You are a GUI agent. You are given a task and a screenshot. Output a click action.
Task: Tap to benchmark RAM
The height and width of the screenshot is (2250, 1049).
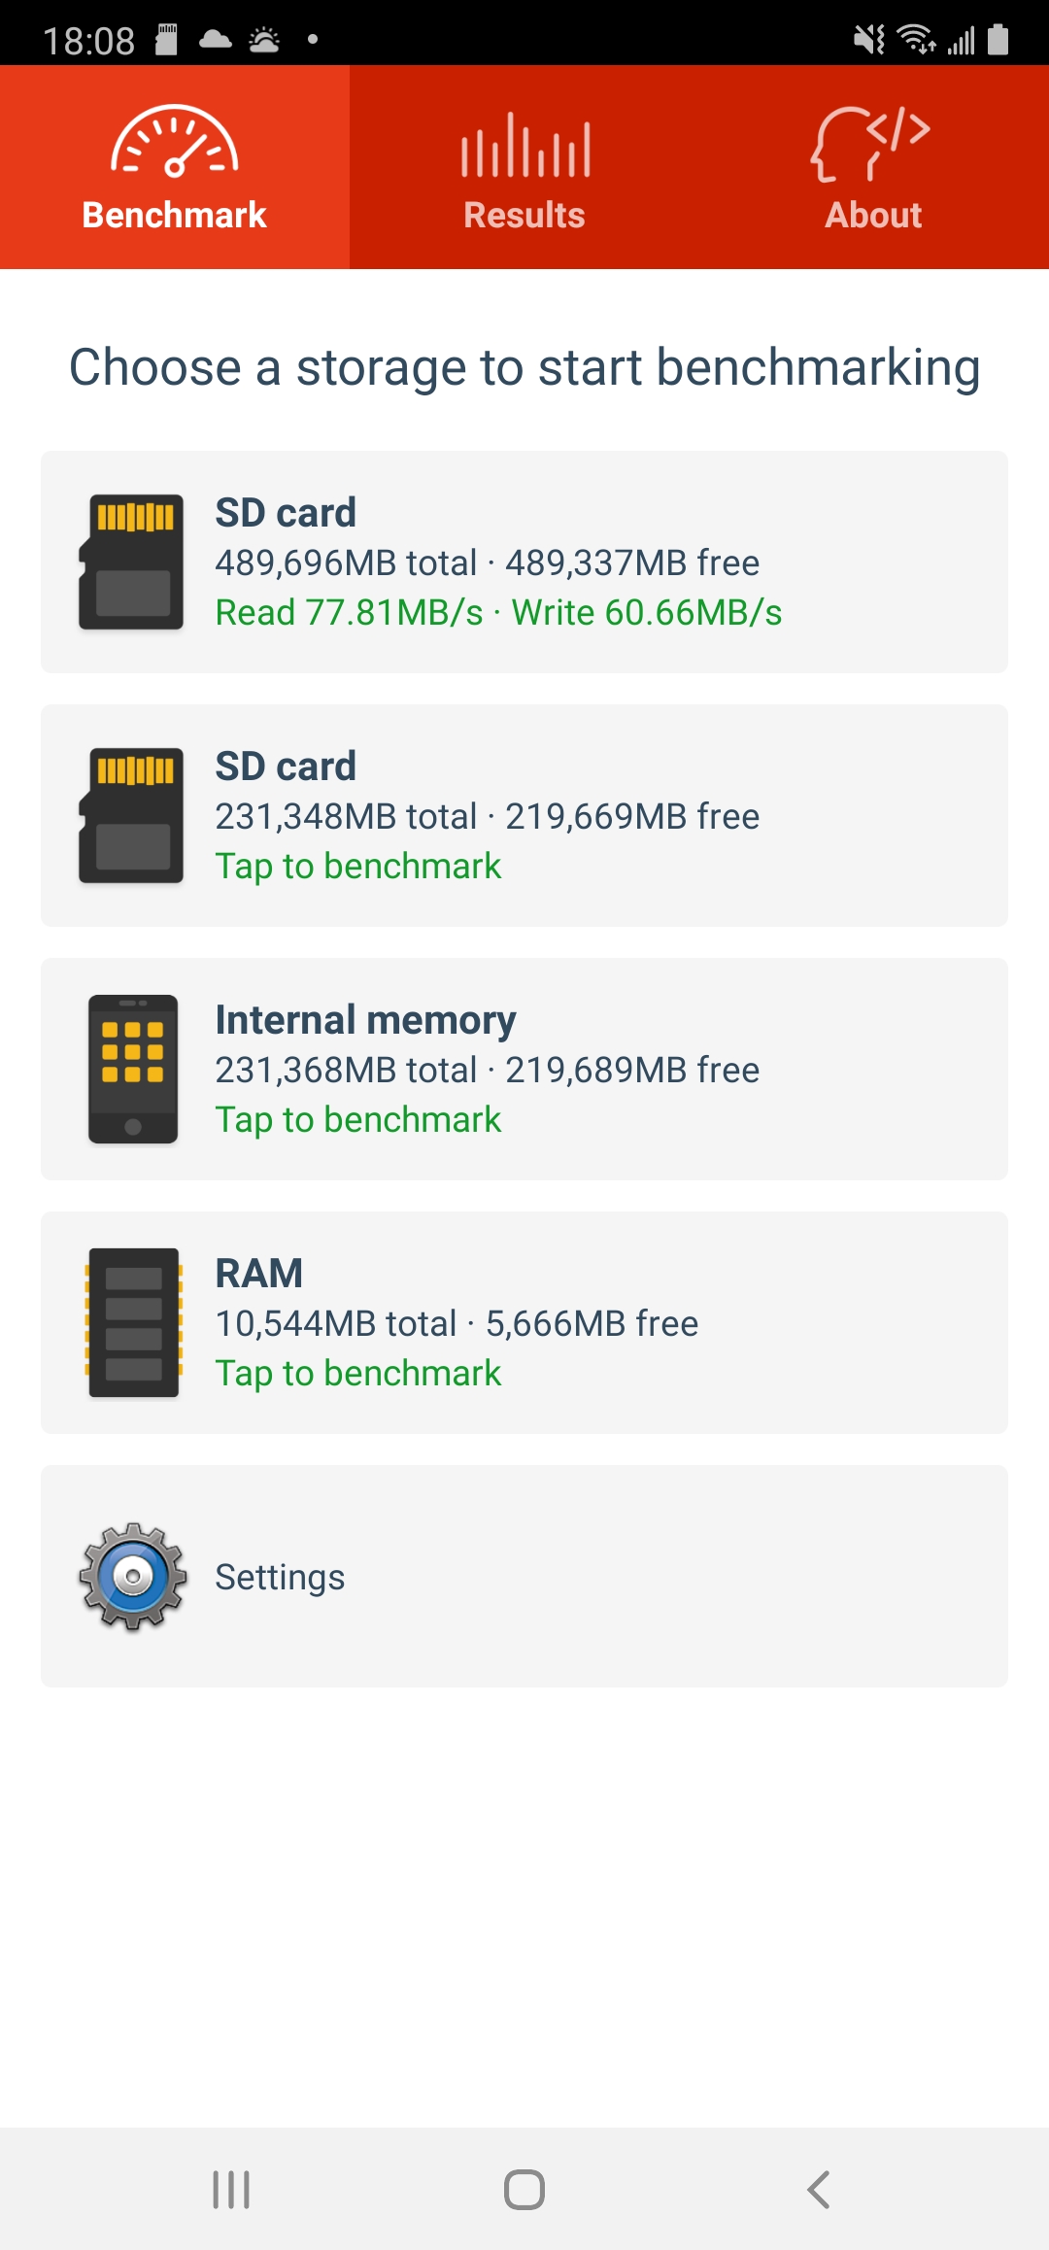pos(358,1373)
